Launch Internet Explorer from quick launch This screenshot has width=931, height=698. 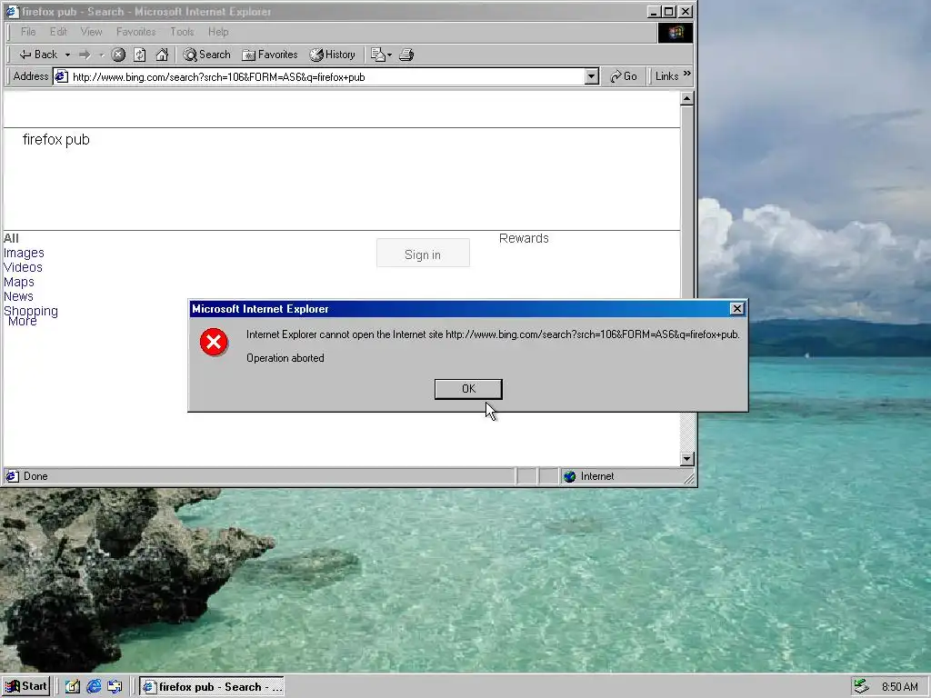tap(94, 687)
